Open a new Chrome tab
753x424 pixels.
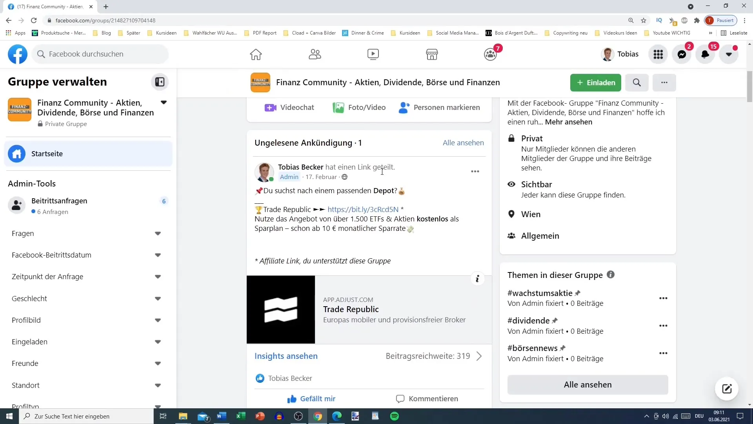pos(106,7)
